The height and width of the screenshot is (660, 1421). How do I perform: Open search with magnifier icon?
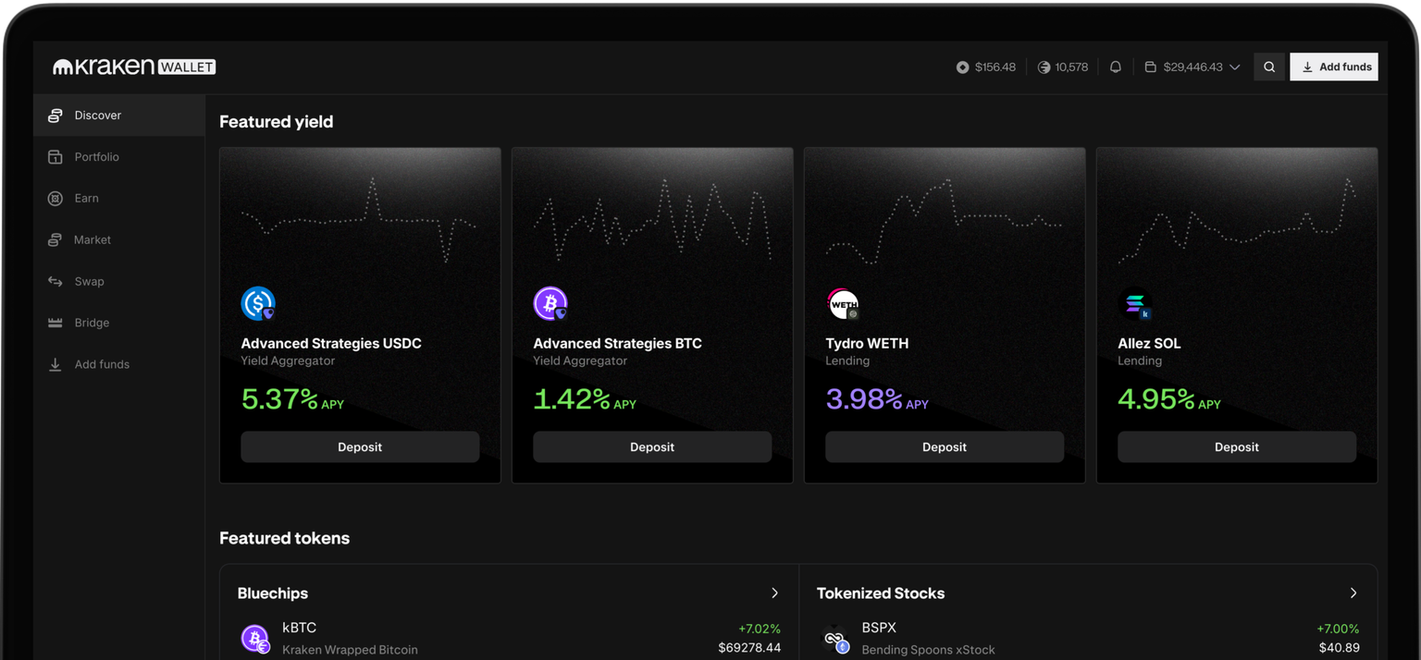click(x=1269, y=67)
